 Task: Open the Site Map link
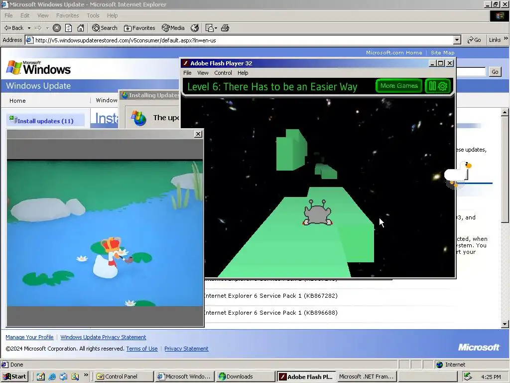[x=442, y=52]
